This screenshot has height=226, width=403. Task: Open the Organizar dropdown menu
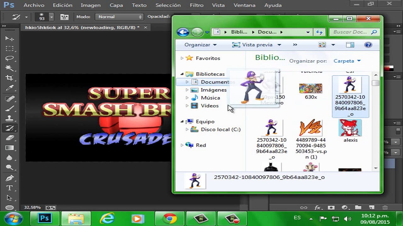click(x=201, y=45)
